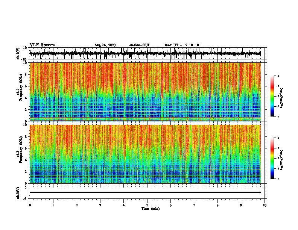
Task: Click the time axis tick label '5'
Action: click(x=147, y=205)
